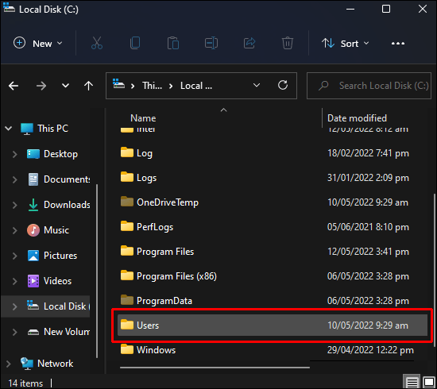The height and width of the screenshot is (389, 437).
Task: Maximize the Local Disk window
Action: tap(385, 10)
